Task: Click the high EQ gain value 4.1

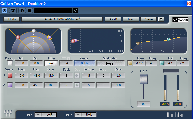Action: coord(170,63)
